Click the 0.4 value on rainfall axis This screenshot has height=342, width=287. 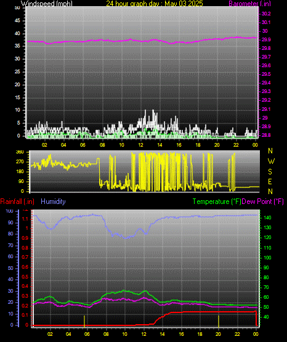pyautogui.click(x=25, y=286)
